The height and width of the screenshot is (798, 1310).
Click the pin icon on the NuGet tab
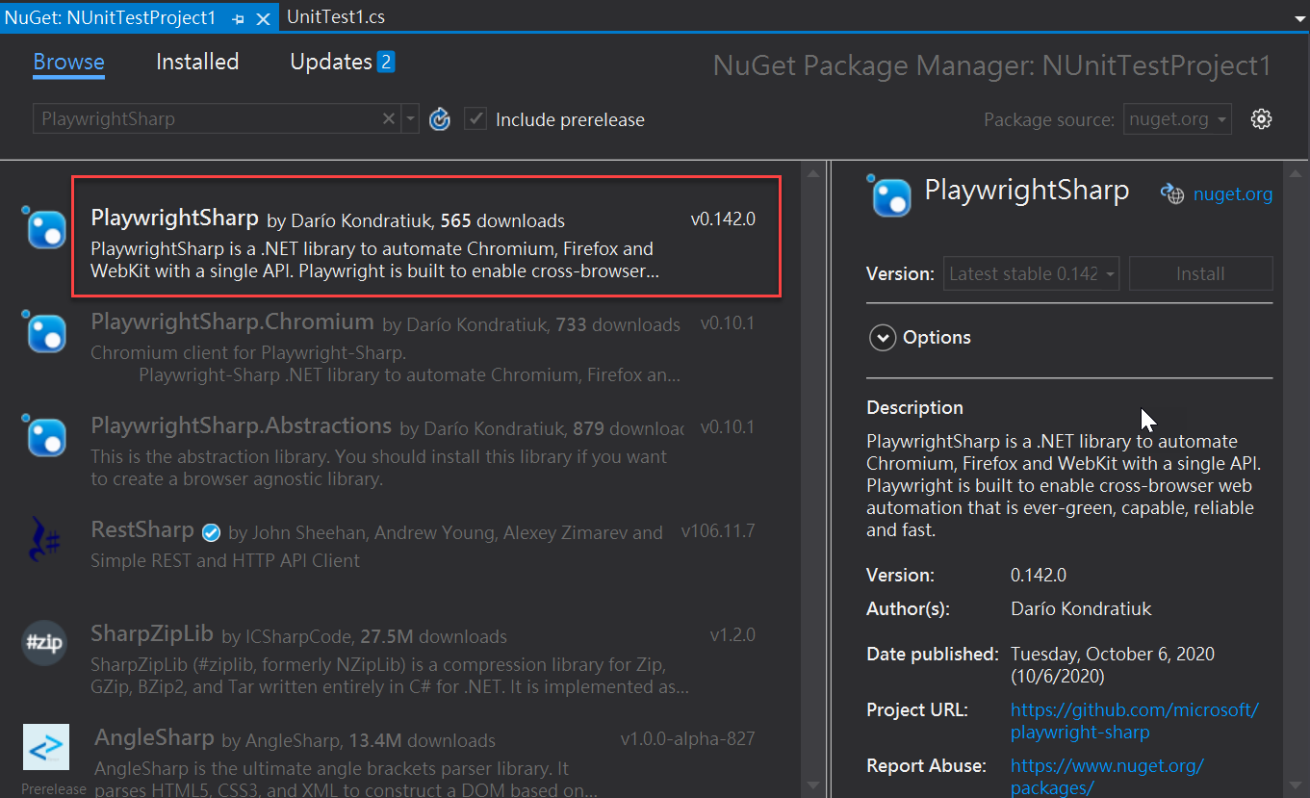click(239, 18)
